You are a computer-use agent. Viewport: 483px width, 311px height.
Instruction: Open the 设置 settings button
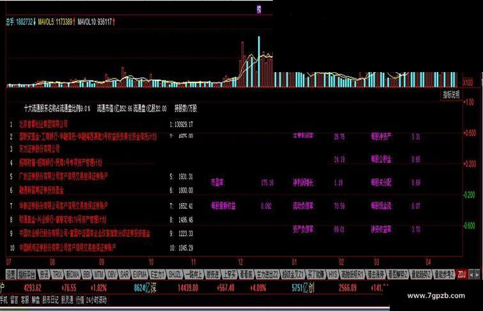(11, 275)
